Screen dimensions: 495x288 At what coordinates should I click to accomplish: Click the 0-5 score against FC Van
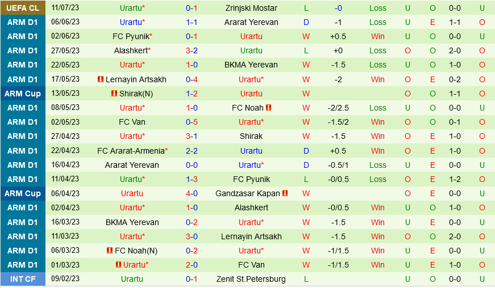pyautogui.click(x=192, y=122)
